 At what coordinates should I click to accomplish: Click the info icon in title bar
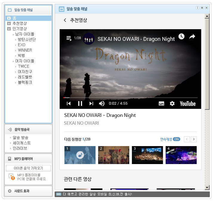tap(197, 8)
